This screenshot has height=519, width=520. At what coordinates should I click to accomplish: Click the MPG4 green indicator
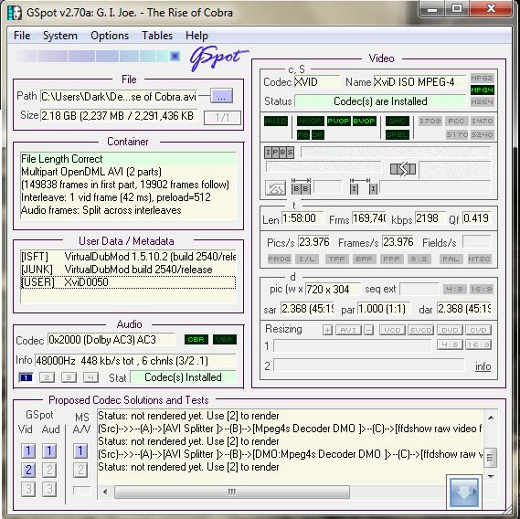(x=482, y=90)
